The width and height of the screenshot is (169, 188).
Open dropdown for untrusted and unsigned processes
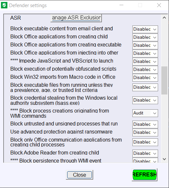pyautogui.click(x=145, y=124)
